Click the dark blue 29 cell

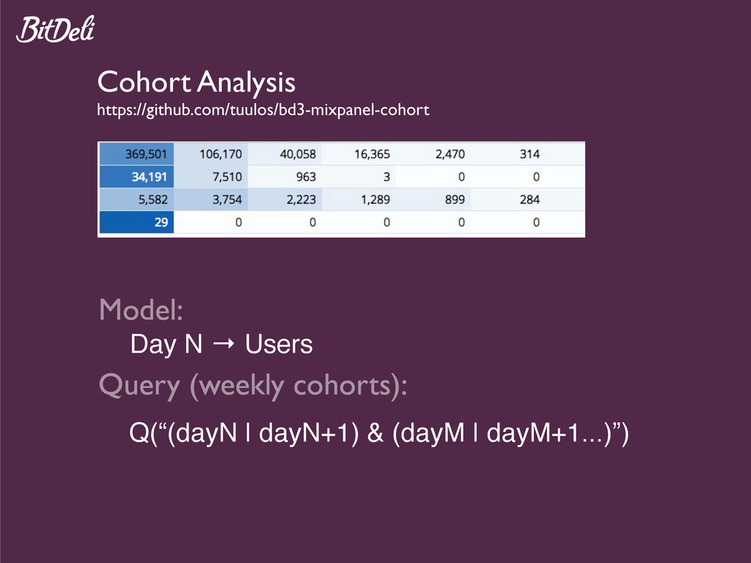pyautogui.click(x=136, y=222)
